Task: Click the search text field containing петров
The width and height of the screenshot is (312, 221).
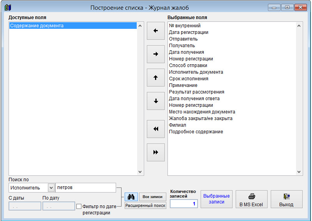Action: (x=86, y=187)
